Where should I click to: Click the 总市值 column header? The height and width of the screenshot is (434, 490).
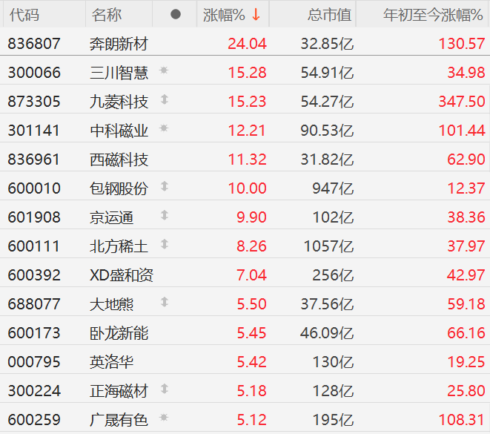coord(330,15)
